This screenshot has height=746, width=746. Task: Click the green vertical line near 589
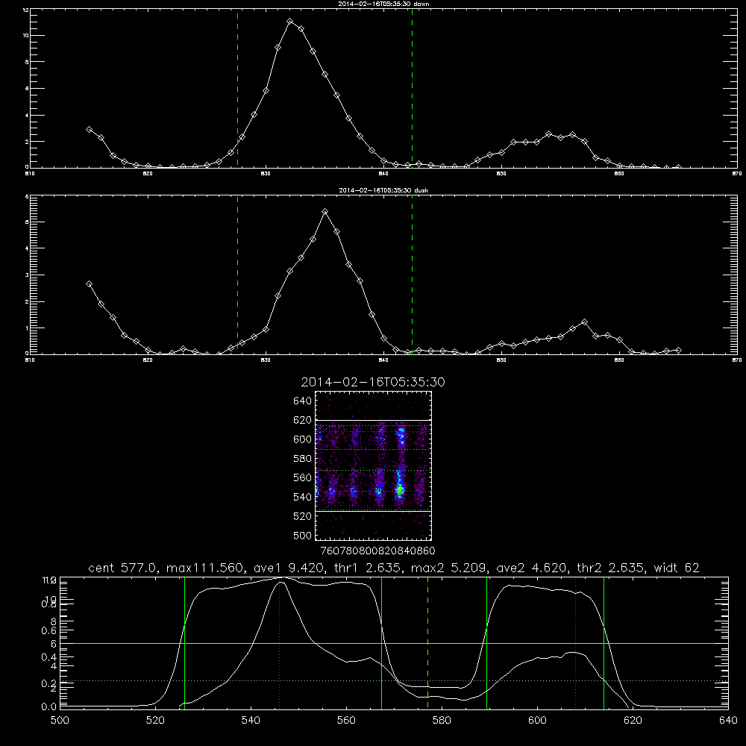tap(486, 642)
